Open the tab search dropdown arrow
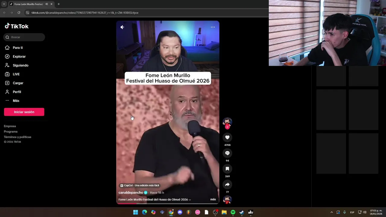The height and width of the screenshot is (217, 386). click(4, 4)
